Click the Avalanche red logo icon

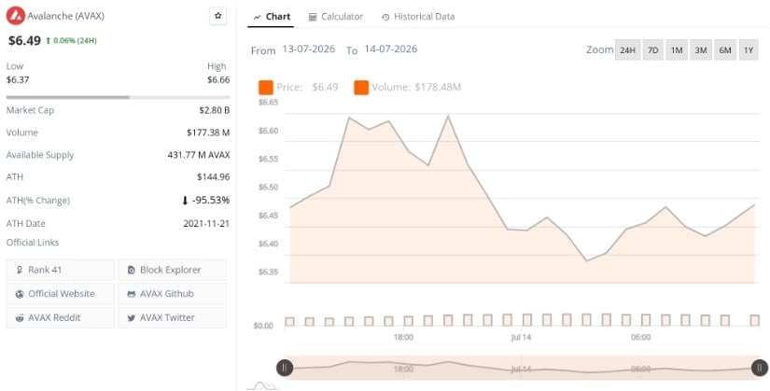click(16, 16)
